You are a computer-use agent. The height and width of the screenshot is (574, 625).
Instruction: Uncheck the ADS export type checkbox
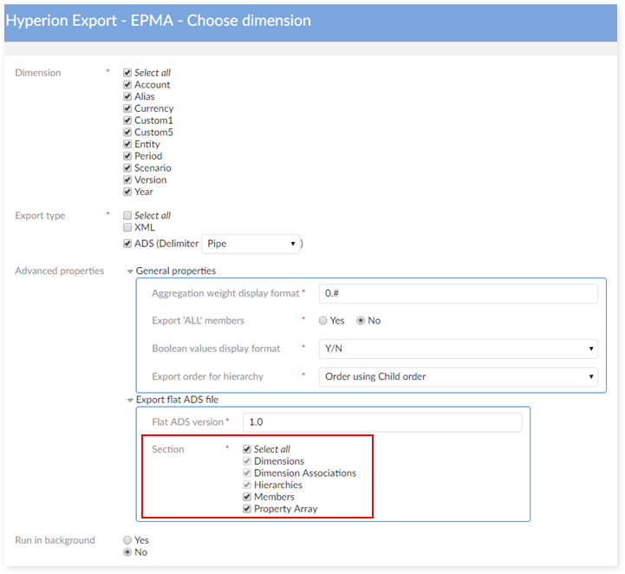click(127, 244)
